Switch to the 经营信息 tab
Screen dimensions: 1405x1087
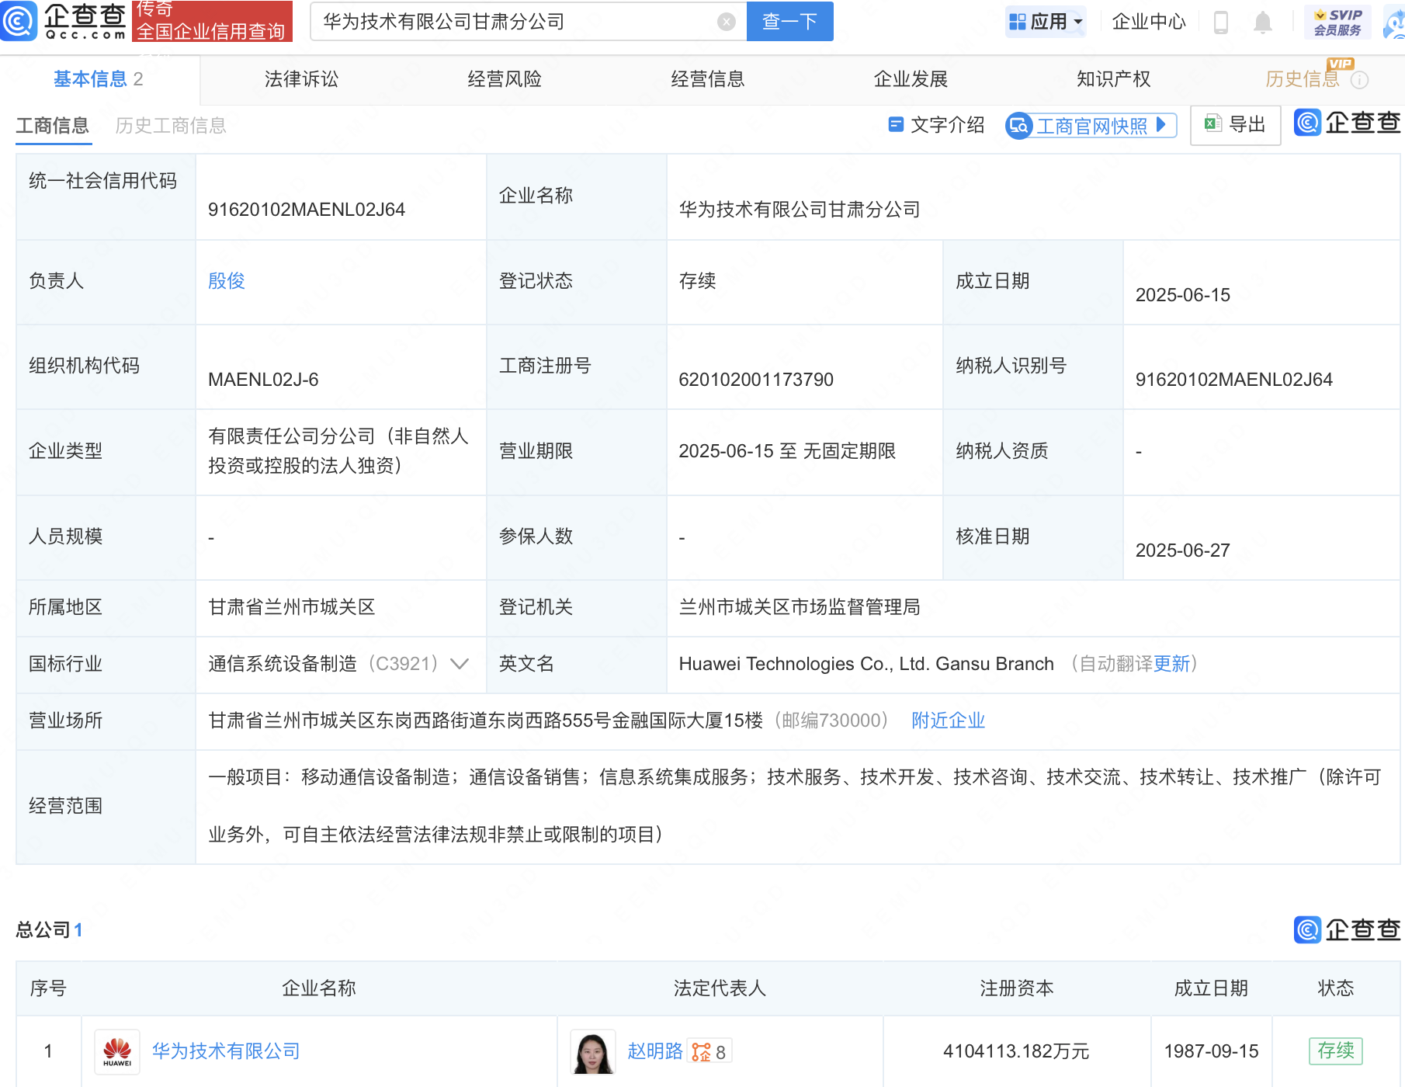[x=708, y=79]
